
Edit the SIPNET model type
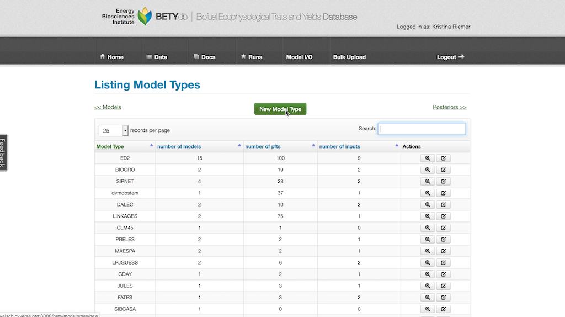(x=443, y=182)
